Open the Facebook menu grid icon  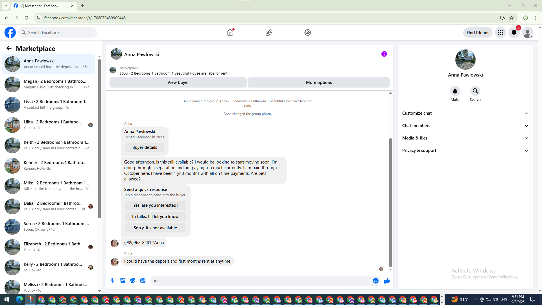coord(501,32)
